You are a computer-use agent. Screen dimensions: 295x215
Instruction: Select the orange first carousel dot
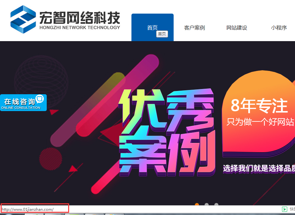(x=197, y=205)
